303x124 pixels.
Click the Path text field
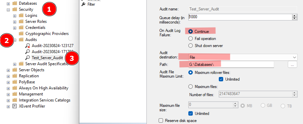pos(231,65)
